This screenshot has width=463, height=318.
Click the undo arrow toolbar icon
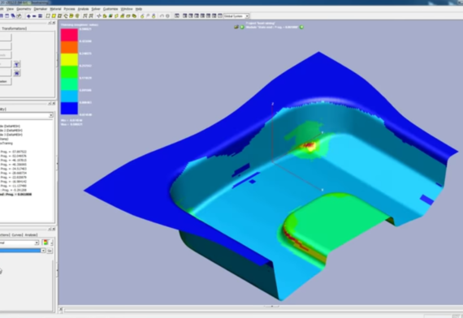click(x=162, y=16)
